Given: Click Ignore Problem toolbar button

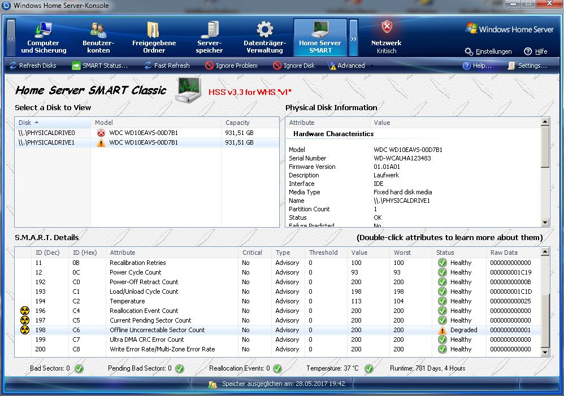Looking at the screenshot, I should (231, 66).
